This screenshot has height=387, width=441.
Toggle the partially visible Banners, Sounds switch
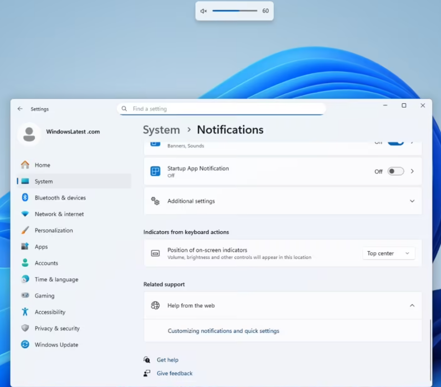396,142
